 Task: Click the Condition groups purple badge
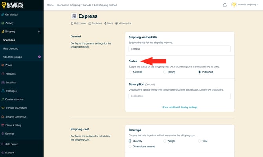(40, 57)
